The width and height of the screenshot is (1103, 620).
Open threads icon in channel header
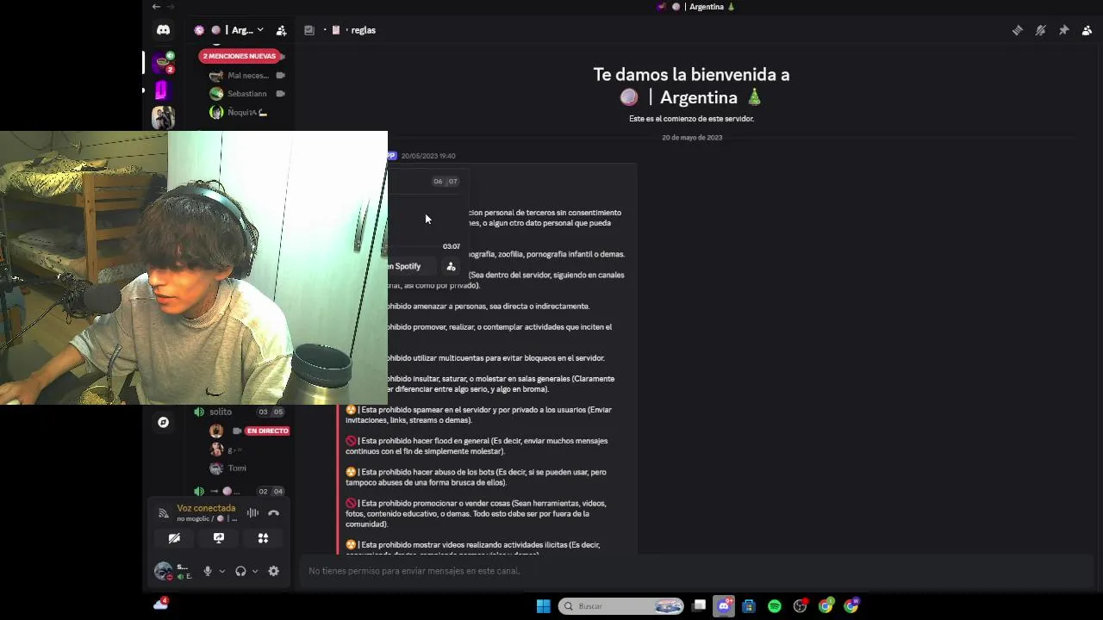pos(1017,30)
